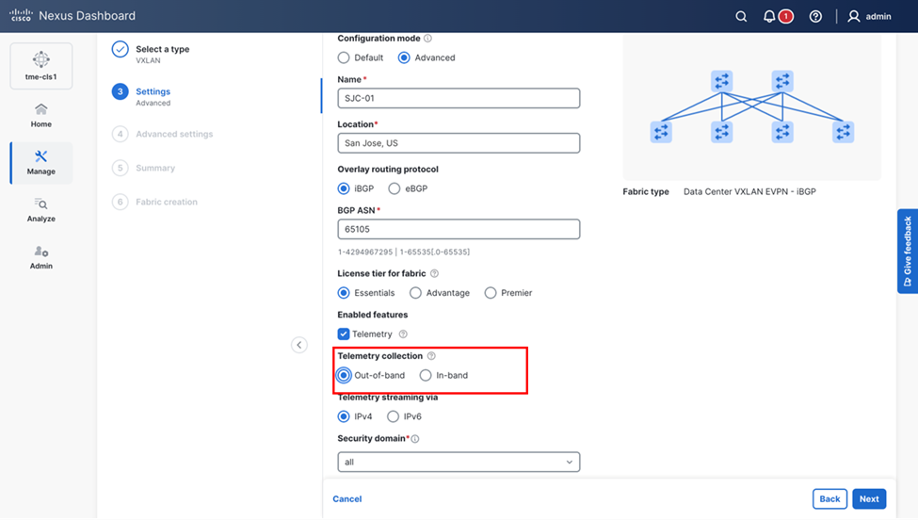Click the completed step checkmark icon
This screenshot has width=918, height=521.
(120, 49)
